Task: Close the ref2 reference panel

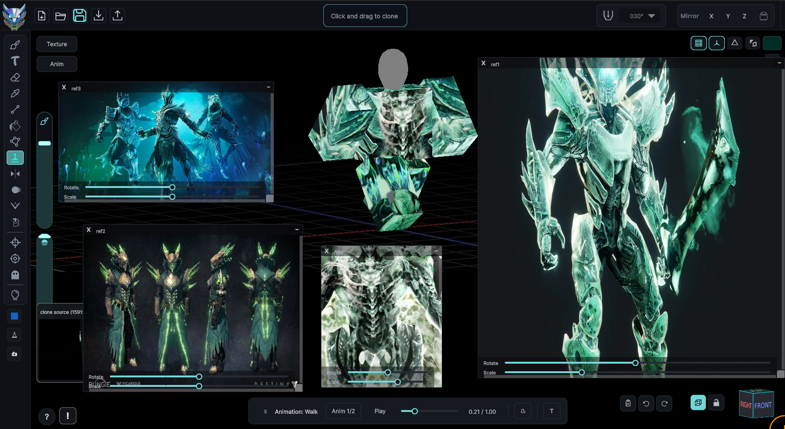Action: coord(89,230)
